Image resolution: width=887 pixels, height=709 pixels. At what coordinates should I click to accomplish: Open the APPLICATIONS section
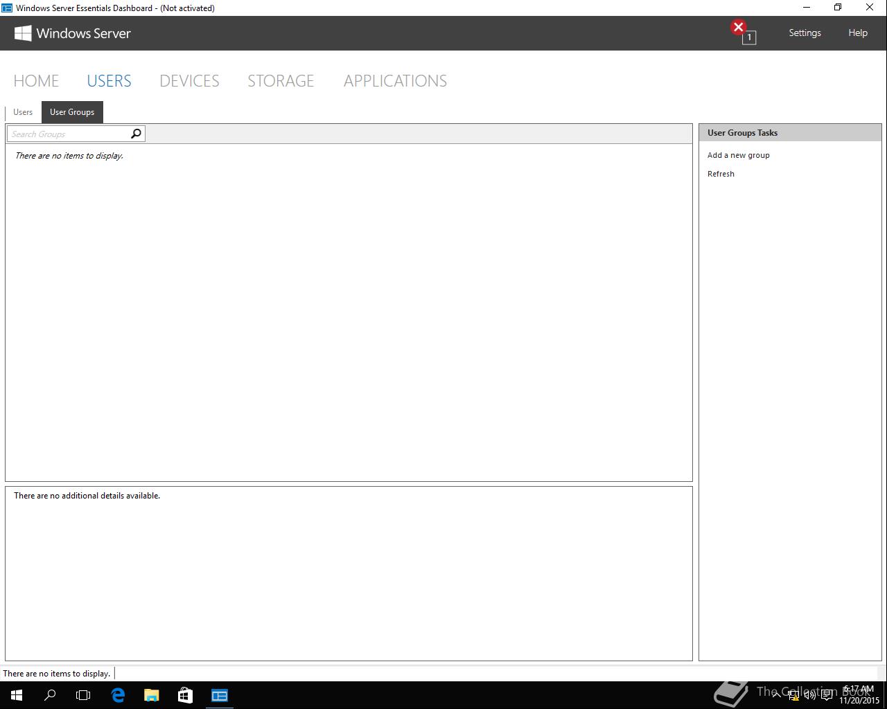click(x=395, y=81)
